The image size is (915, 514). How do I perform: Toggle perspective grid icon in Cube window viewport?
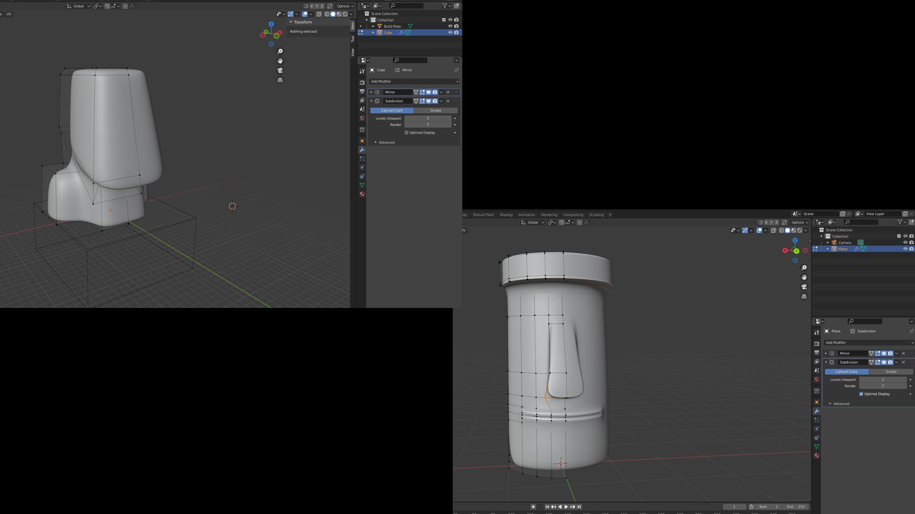[x=280, y=80]
